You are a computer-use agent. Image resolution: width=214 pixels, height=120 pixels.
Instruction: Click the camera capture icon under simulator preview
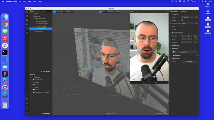[143, 82]
